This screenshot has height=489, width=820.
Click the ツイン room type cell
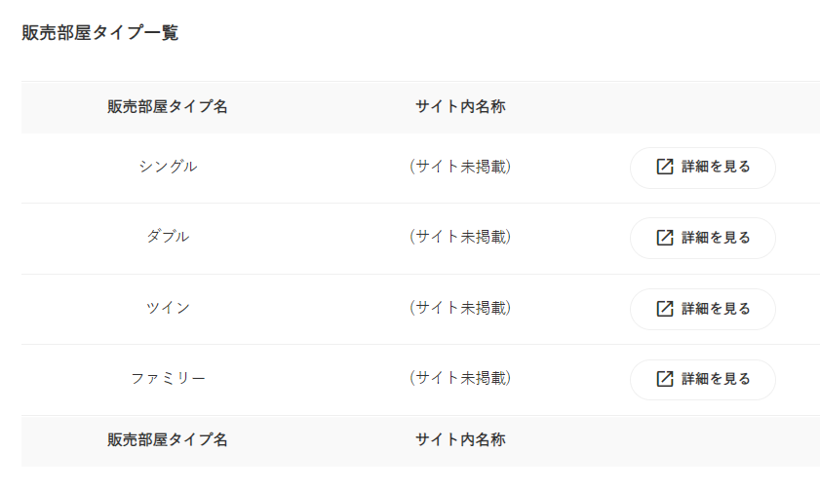point(168,308)
